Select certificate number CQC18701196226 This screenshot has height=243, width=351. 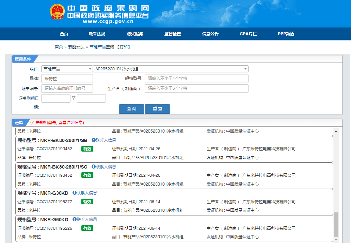[x=54, y=228]
